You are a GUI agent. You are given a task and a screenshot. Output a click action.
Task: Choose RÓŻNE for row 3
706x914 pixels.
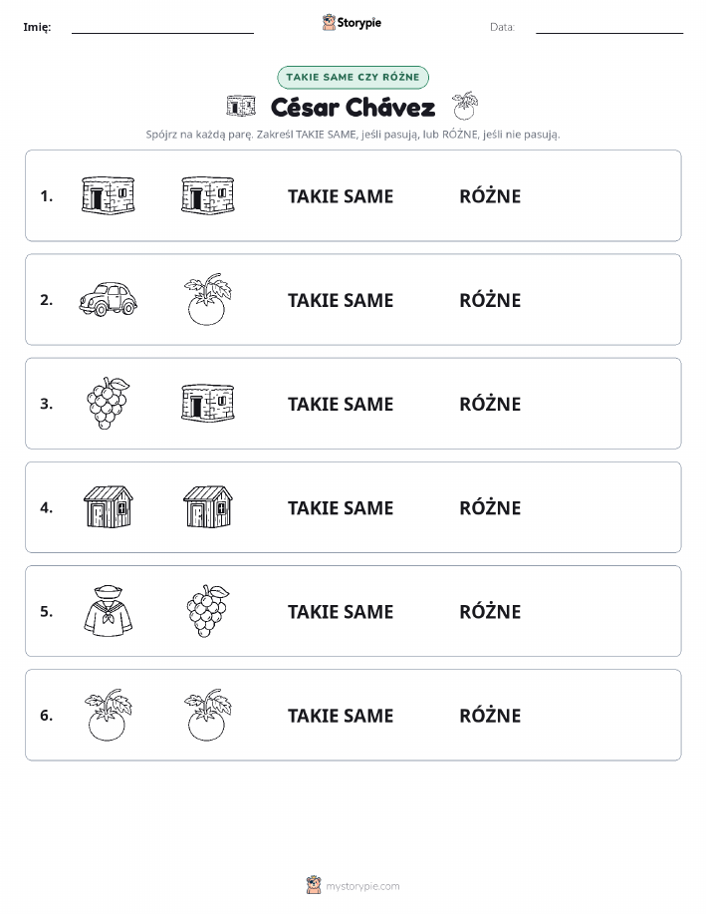click(x=491, y=404)
